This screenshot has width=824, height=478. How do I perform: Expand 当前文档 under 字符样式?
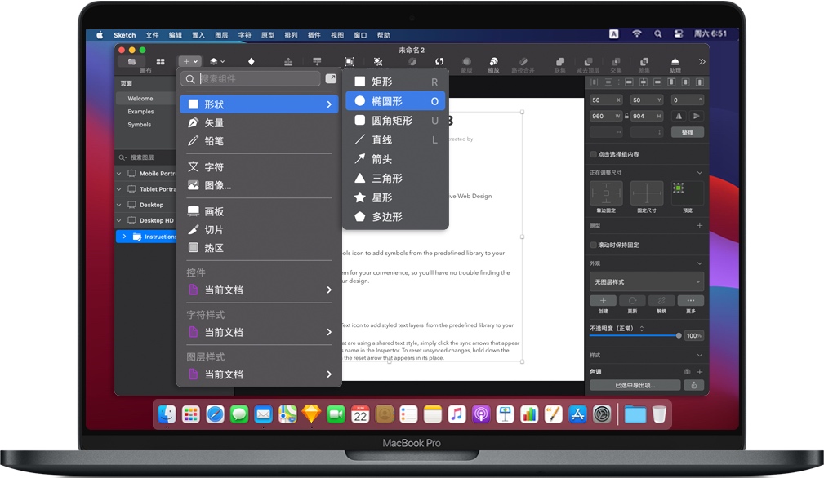pos(260,332)
